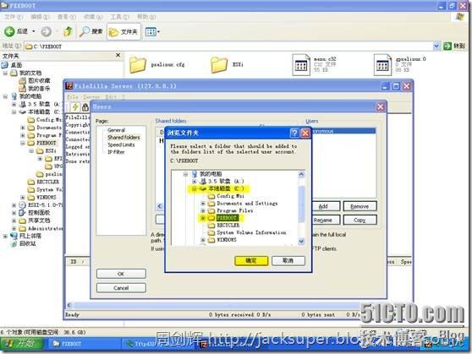Viewport: 472px width, 354px height.
Task: Select 共享文档 in Explorer folder tree
Action: click(x=39, y=221)
